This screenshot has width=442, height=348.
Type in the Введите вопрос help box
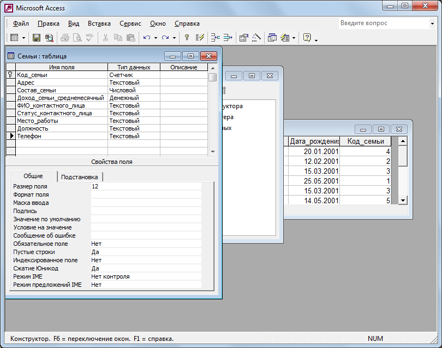(x=381, y=23)
